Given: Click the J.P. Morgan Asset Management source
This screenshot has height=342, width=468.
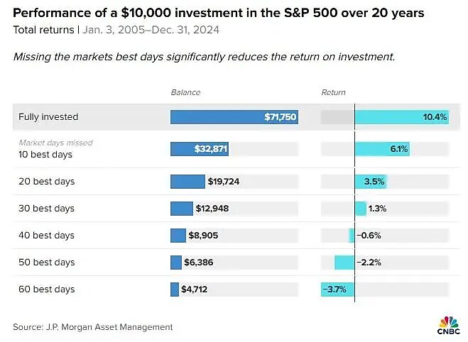Looking at the screenshot, I should pos(92,327).
